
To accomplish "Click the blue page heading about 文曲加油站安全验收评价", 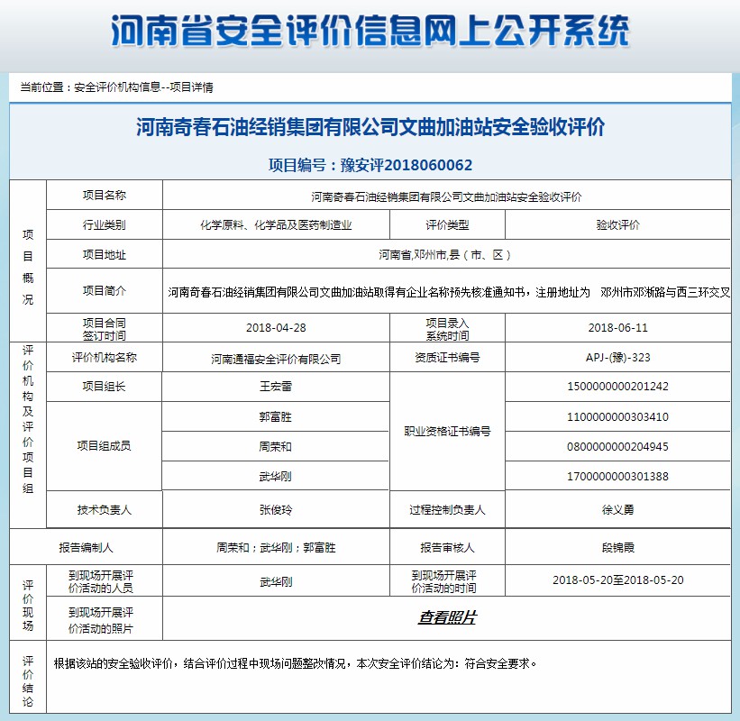I will click(x=370, y=127).
